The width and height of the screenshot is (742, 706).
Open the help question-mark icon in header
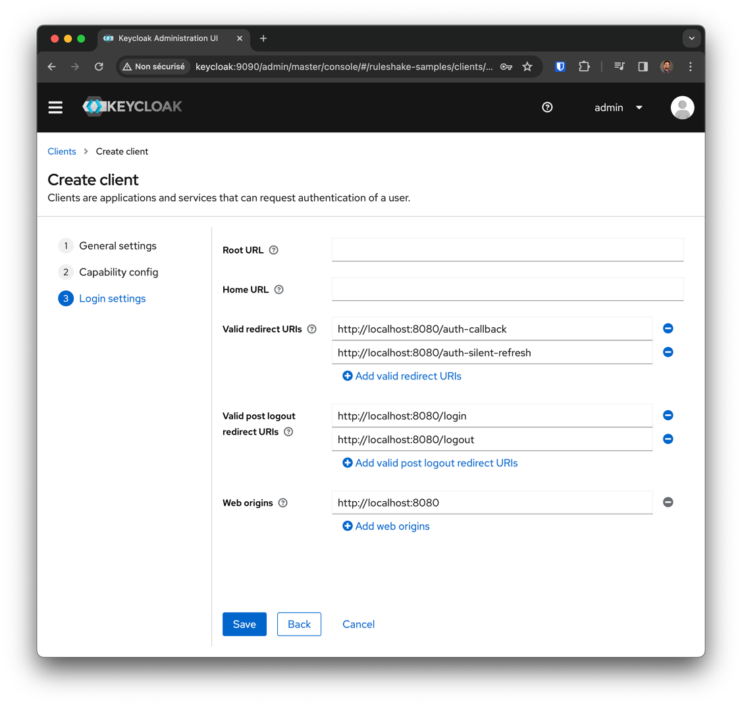[x=547, y=107]
